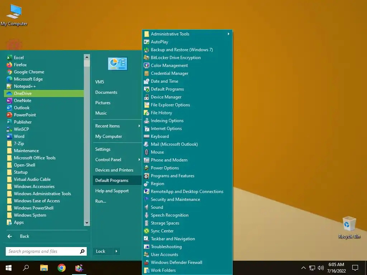Launch Firefox from the programs list

pyautogui.click(x=44, y=65)
